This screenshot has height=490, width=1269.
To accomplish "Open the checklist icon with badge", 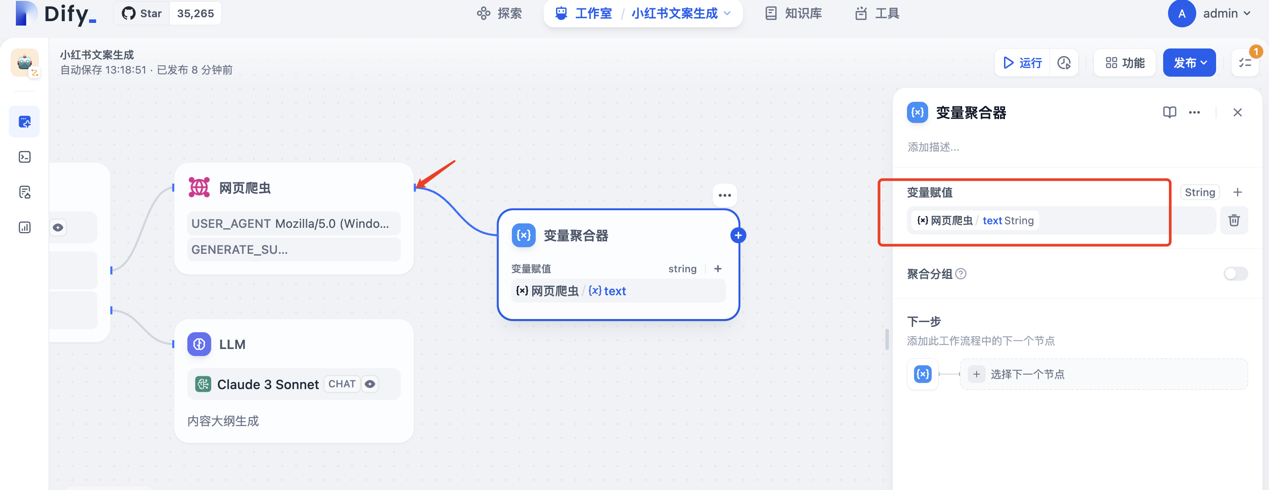I will pos(1245,63).
